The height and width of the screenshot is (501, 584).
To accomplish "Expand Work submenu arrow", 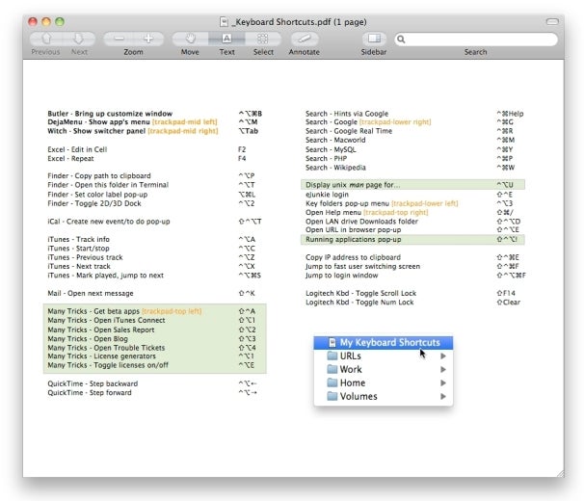I will (443, 370).
